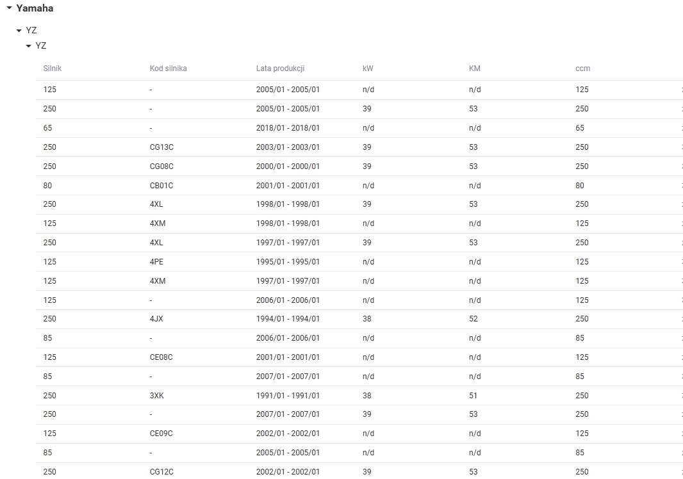Click the Silnik value 65
Screen dimensions: 683x479
[47, 128]
